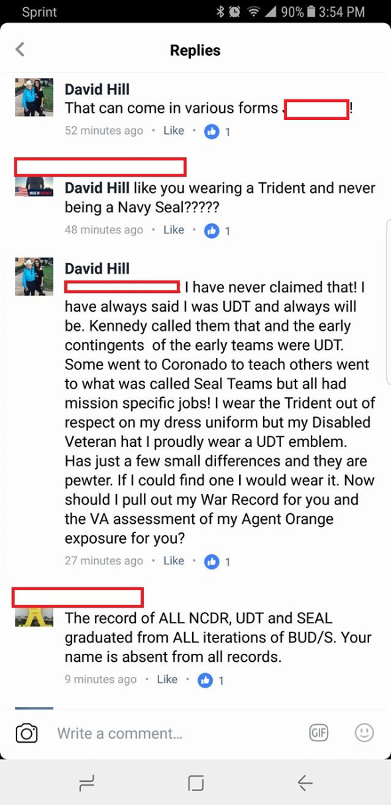The image size is (391, 805).
Task: Like the comment posted 48 minutes ago
Action: [x=174, y=230]
